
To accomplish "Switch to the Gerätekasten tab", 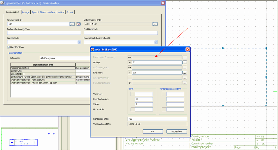I will 12,12.
